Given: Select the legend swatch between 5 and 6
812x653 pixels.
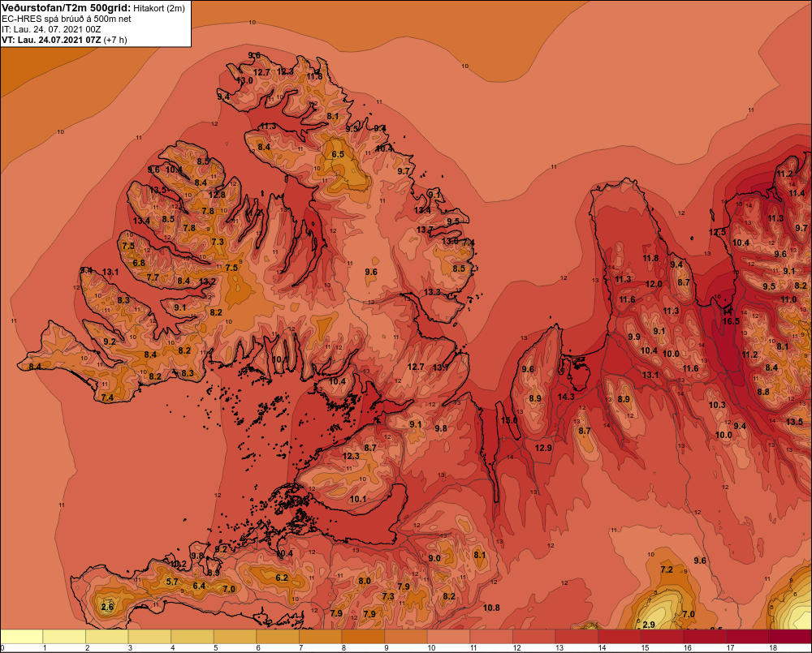Looking at the screenshot, I should [x=235, y=636].
